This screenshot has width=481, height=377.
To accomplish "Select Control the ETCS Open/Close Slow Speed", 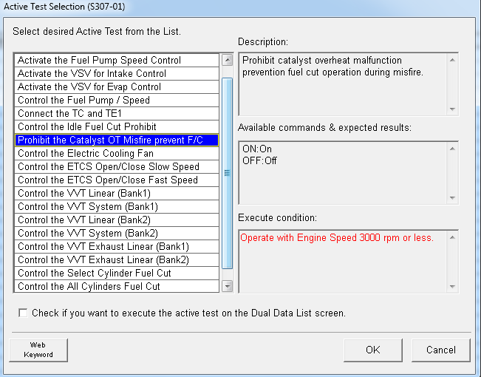I will coord(108,167).
